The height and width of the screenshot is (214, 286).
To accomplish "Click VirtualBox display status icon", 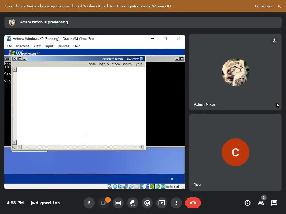I will pos(142,186).
